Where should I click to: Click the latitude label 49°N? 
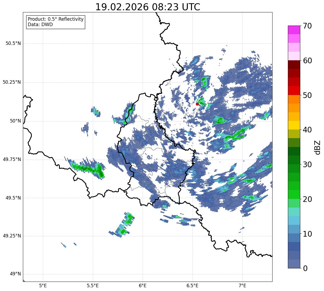[x=15, y=274]
